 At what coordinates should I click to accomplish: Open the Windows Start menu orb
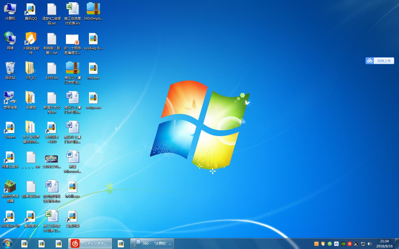(7, 243)
